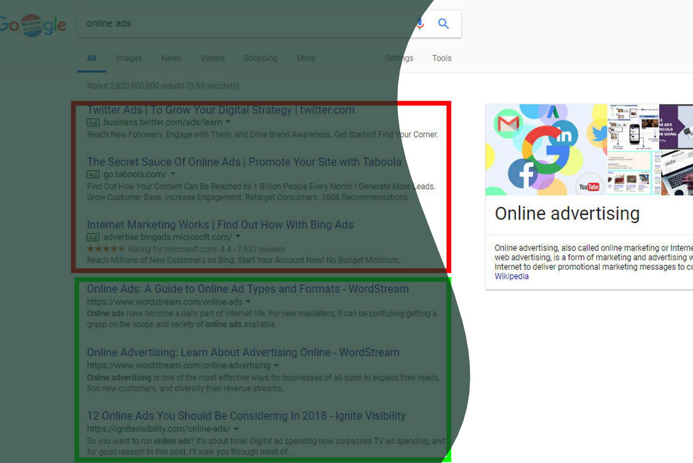Click the Rating for microsoft.com reviews text
Screen dimensions: 693x463
(206, 249)
